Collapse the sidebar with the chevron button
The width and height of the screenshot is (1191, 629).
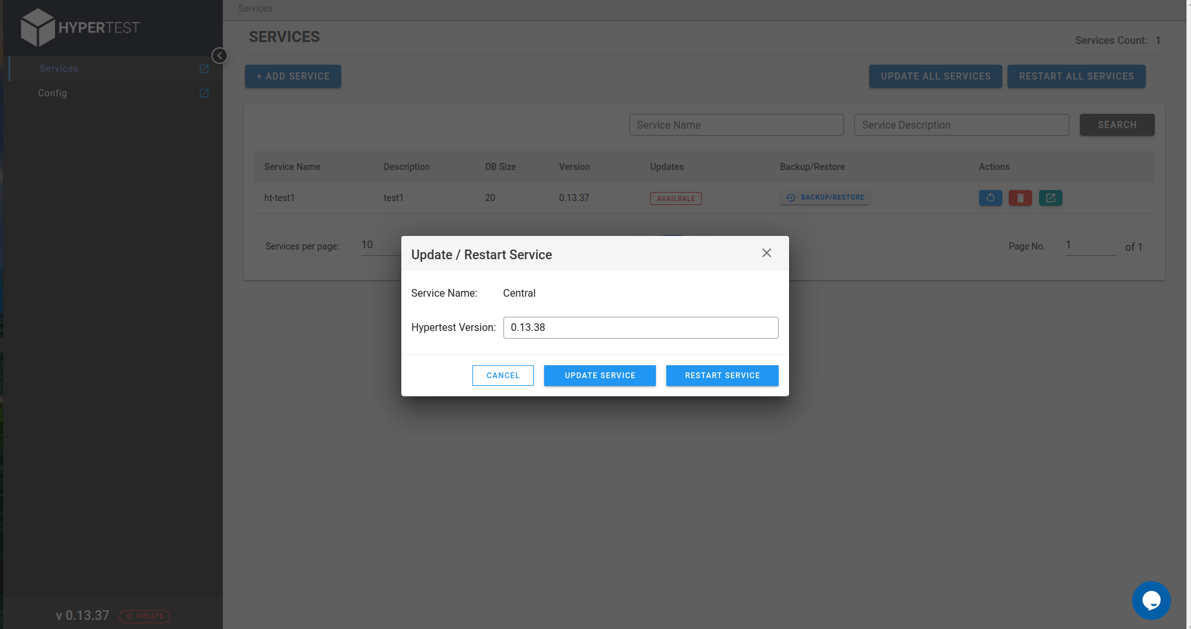click(219, 56)
